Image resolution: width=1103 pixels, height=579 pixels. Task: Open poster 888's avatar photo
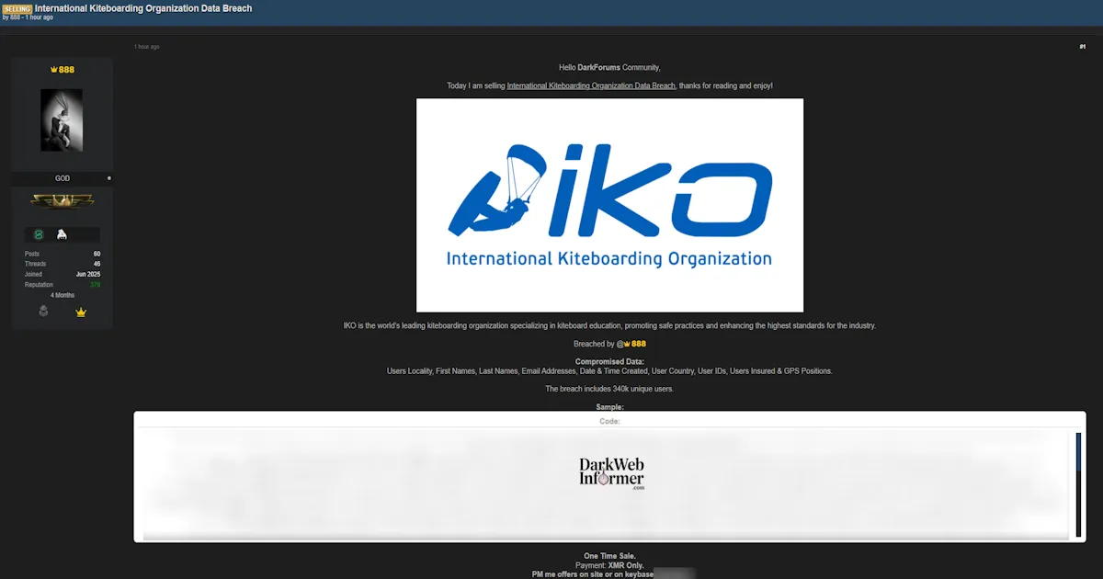pyautogui.click(x=62, y=120)
